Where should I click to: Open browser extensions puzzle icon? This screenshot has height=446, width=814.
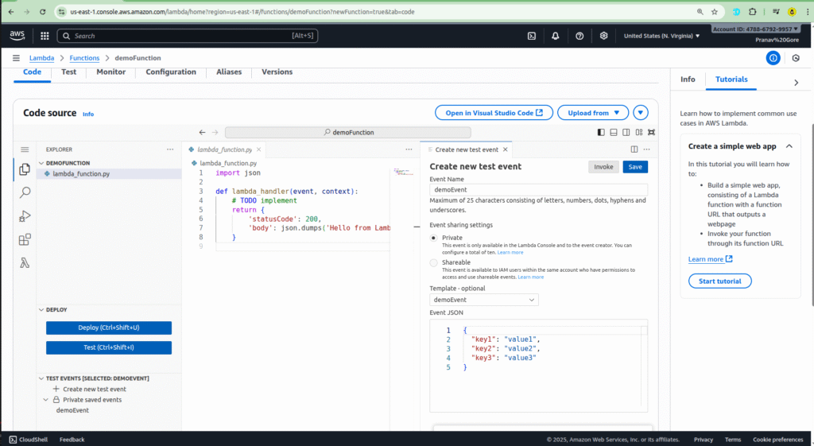[753, 11]
